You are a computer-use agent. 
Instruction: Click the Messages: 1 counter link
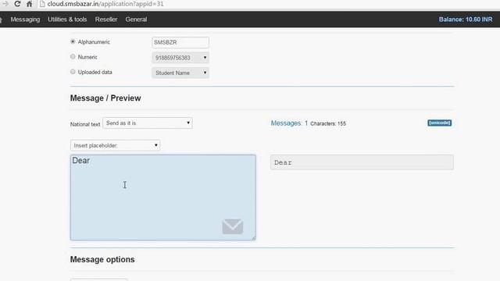point(289,123)
